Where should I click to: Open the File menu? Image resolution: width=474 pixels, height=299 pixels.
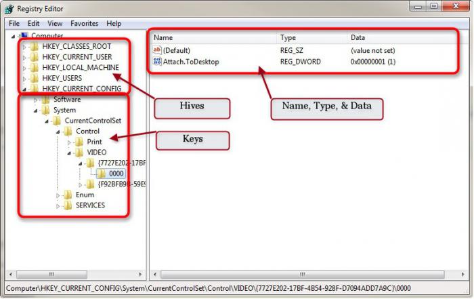click(14, 23)
